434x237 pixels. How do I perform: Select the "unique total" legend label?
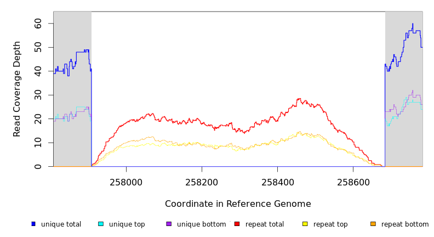pos(61,224)
